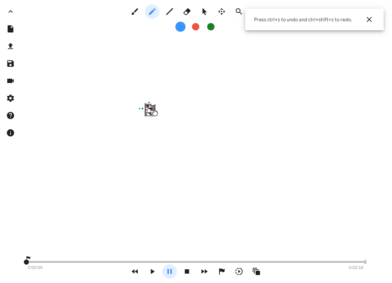Select the Zoom magnifier tool

coord(239,12)
